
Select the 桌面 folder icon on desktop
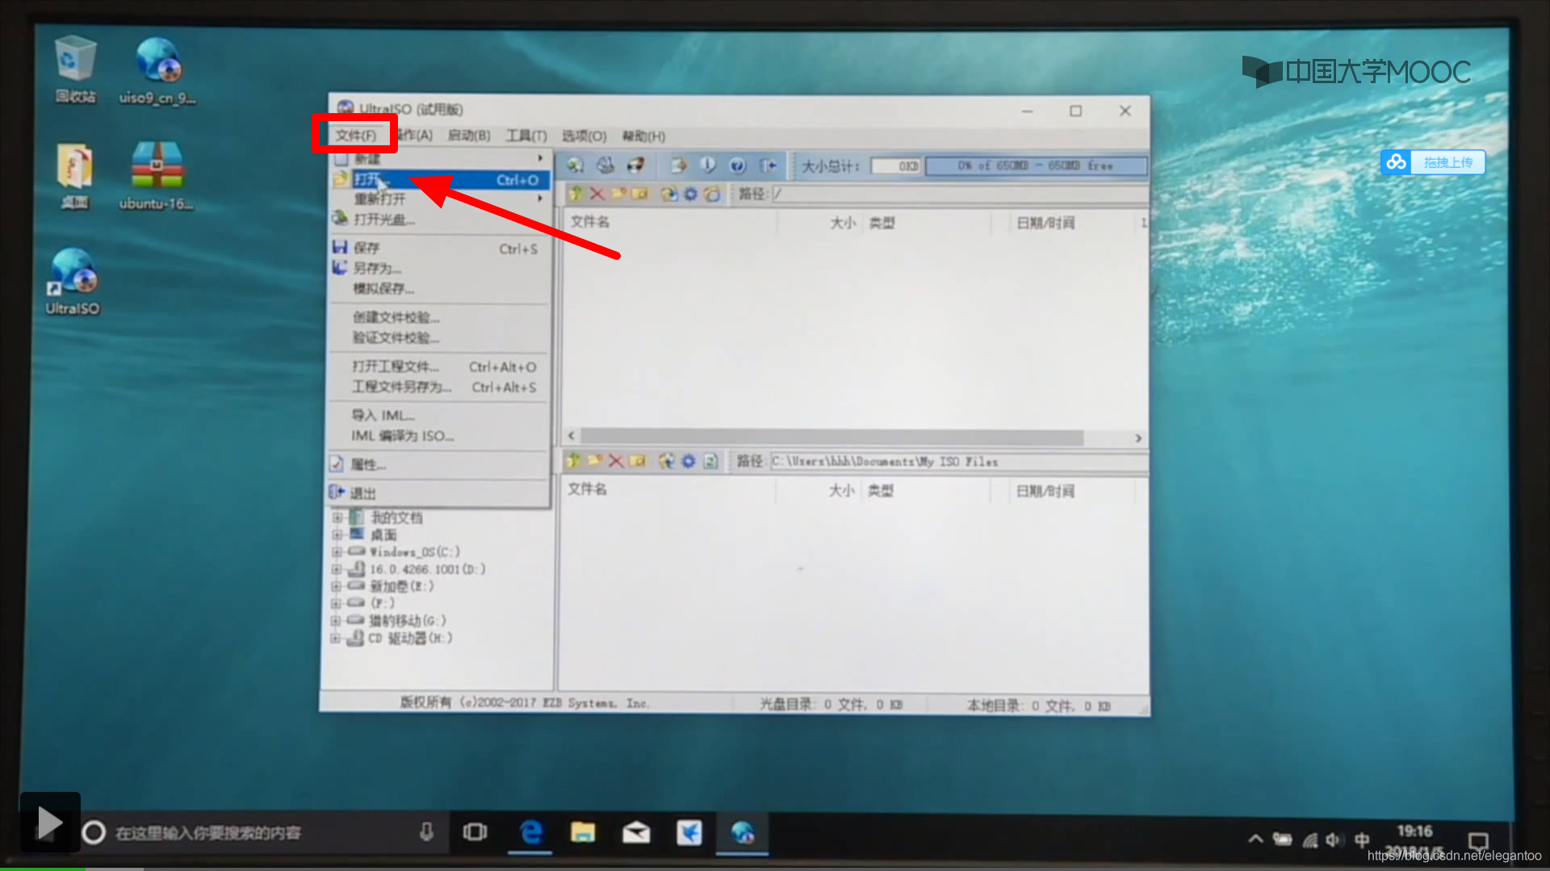point(75,175)
